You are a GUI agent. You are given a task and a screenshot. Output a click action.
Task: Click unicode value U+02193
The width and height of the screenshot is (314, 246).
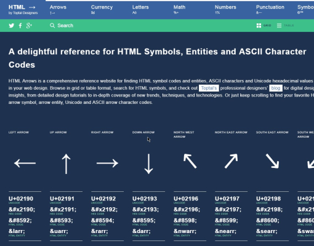(145, 199)
